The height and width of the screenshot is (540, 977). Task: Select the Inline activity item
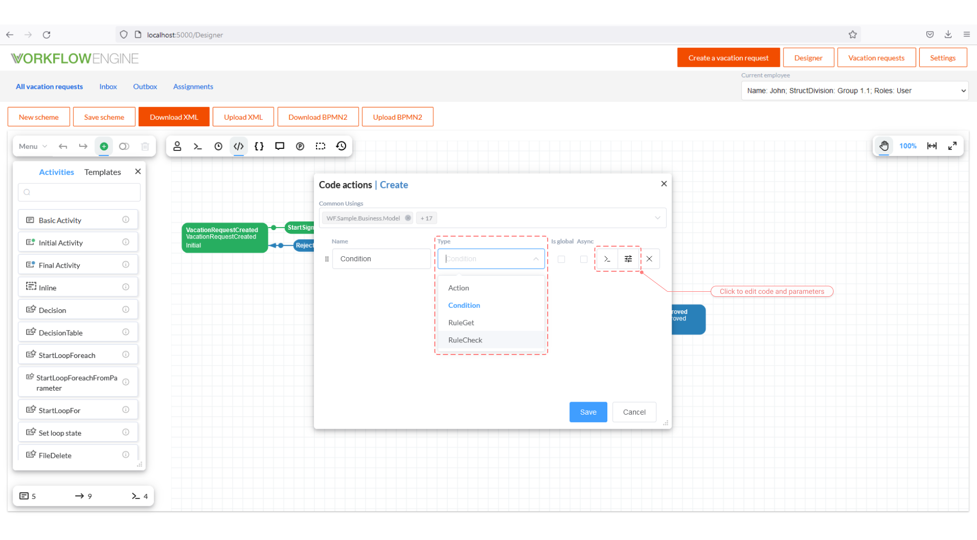click(78, 287)
